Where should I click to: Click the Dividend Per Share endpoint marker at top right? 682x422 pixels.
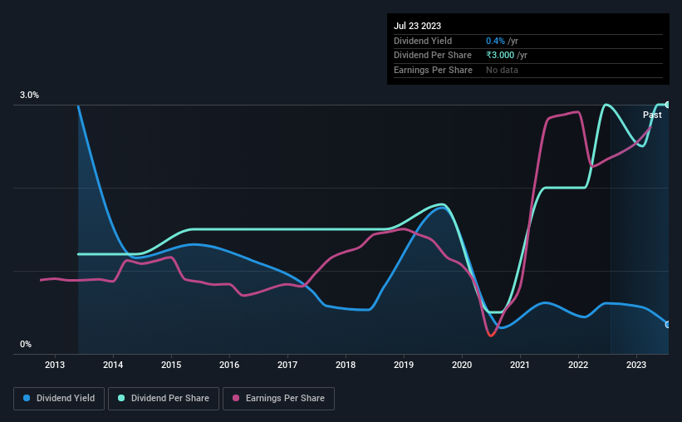coord(668,105)
